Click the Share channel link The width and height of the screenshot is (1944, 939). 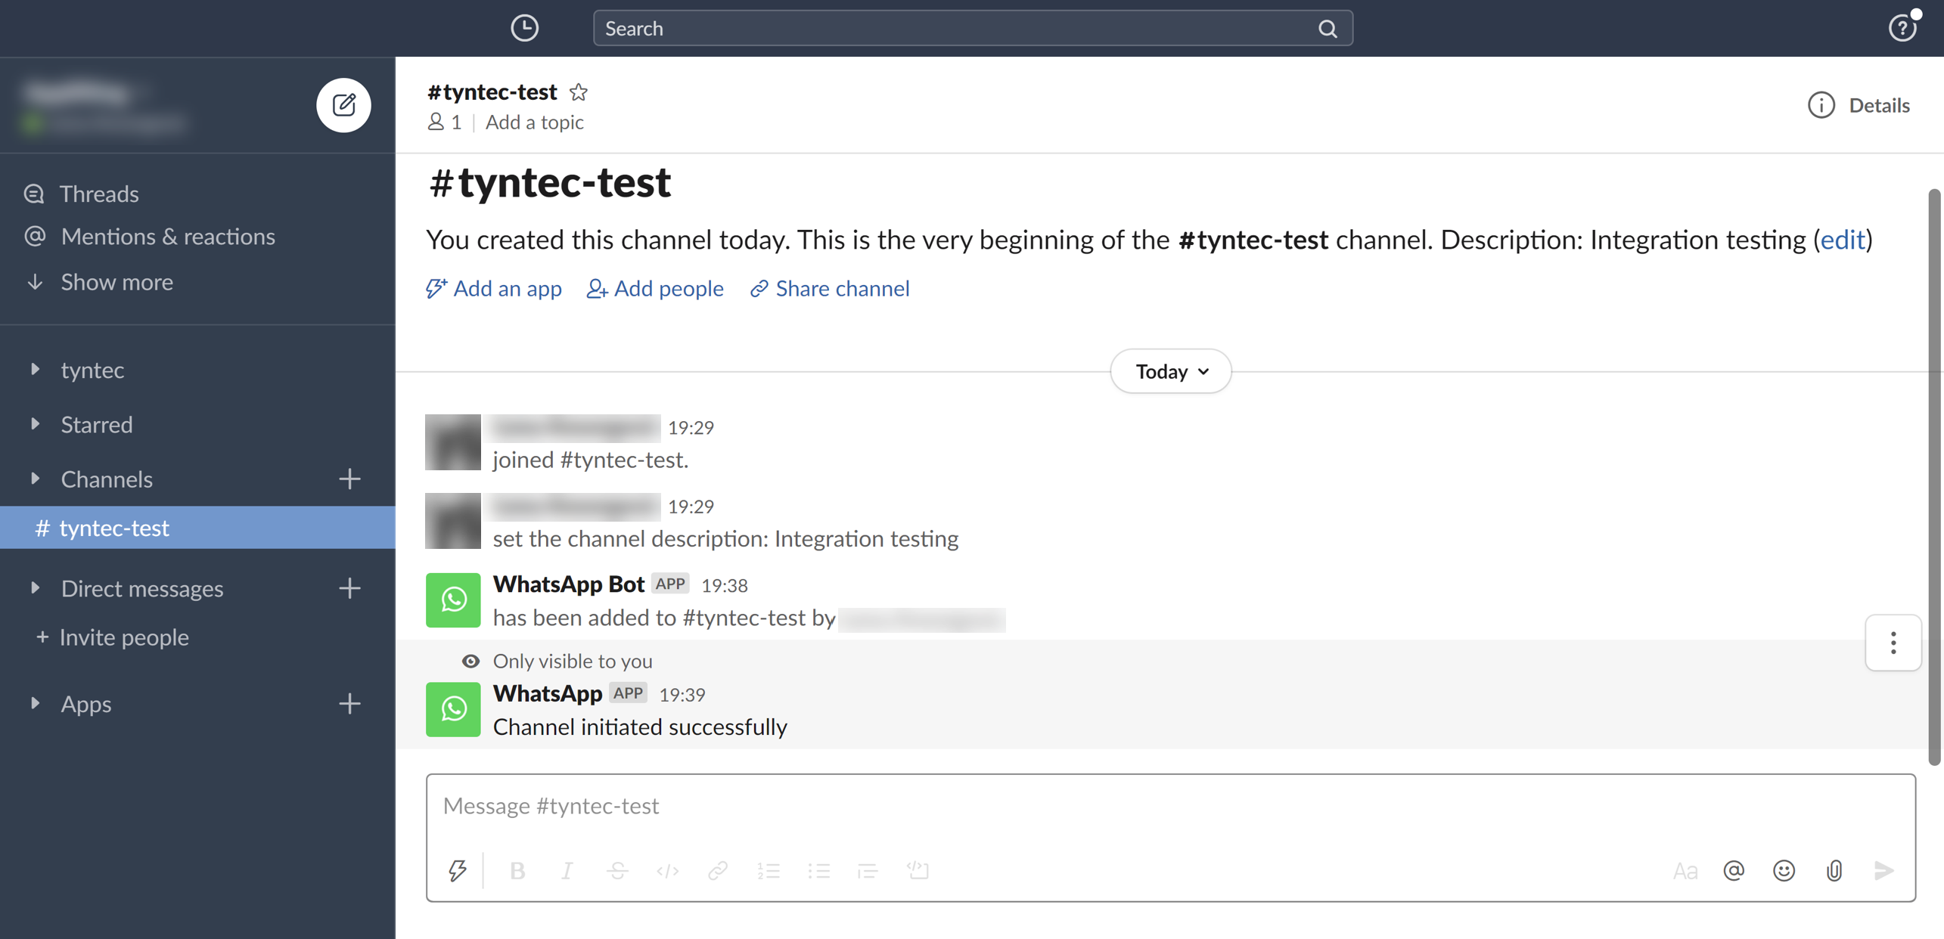(x=830, y=289)
